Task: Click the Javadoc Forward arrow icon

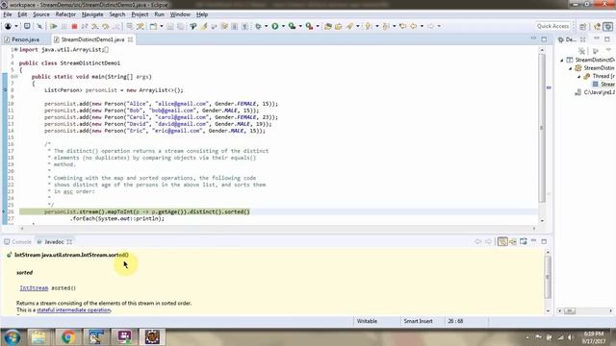Action: [488, 241]
